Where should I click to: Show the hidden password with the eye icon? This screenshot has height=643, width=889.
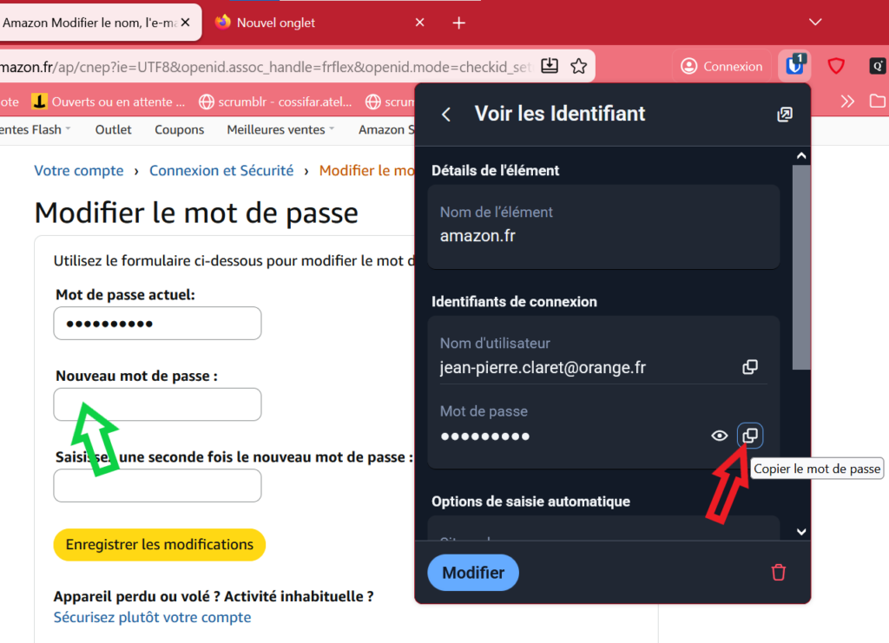point(719,436)
